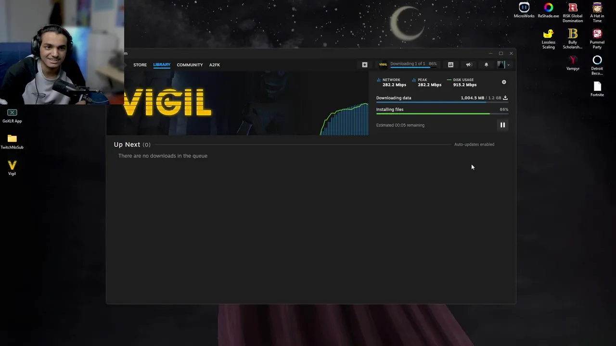Open the COMMUNITY tab
Image resolution: width=616 pixels, height=346 pixels.
(x=190, y=65)
